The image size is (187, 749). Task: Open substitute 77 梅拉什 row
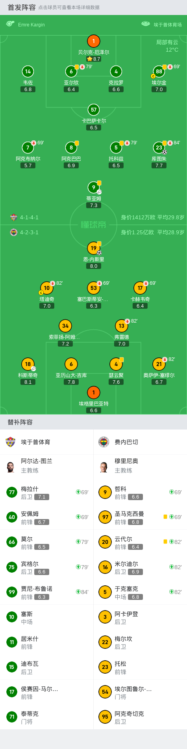pos(47,492)
